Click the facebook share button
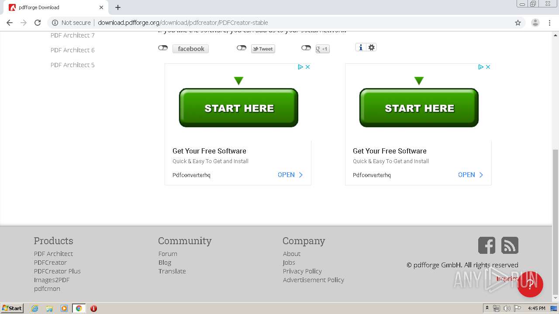The height and width of the screenshot is (314, 559). point(190,49)
